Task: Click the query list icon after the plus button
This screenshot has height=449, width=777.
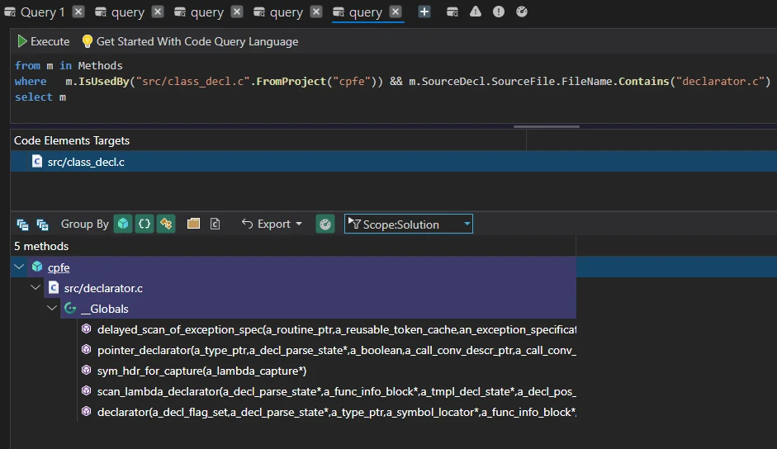Action: [x=452, y=12]
